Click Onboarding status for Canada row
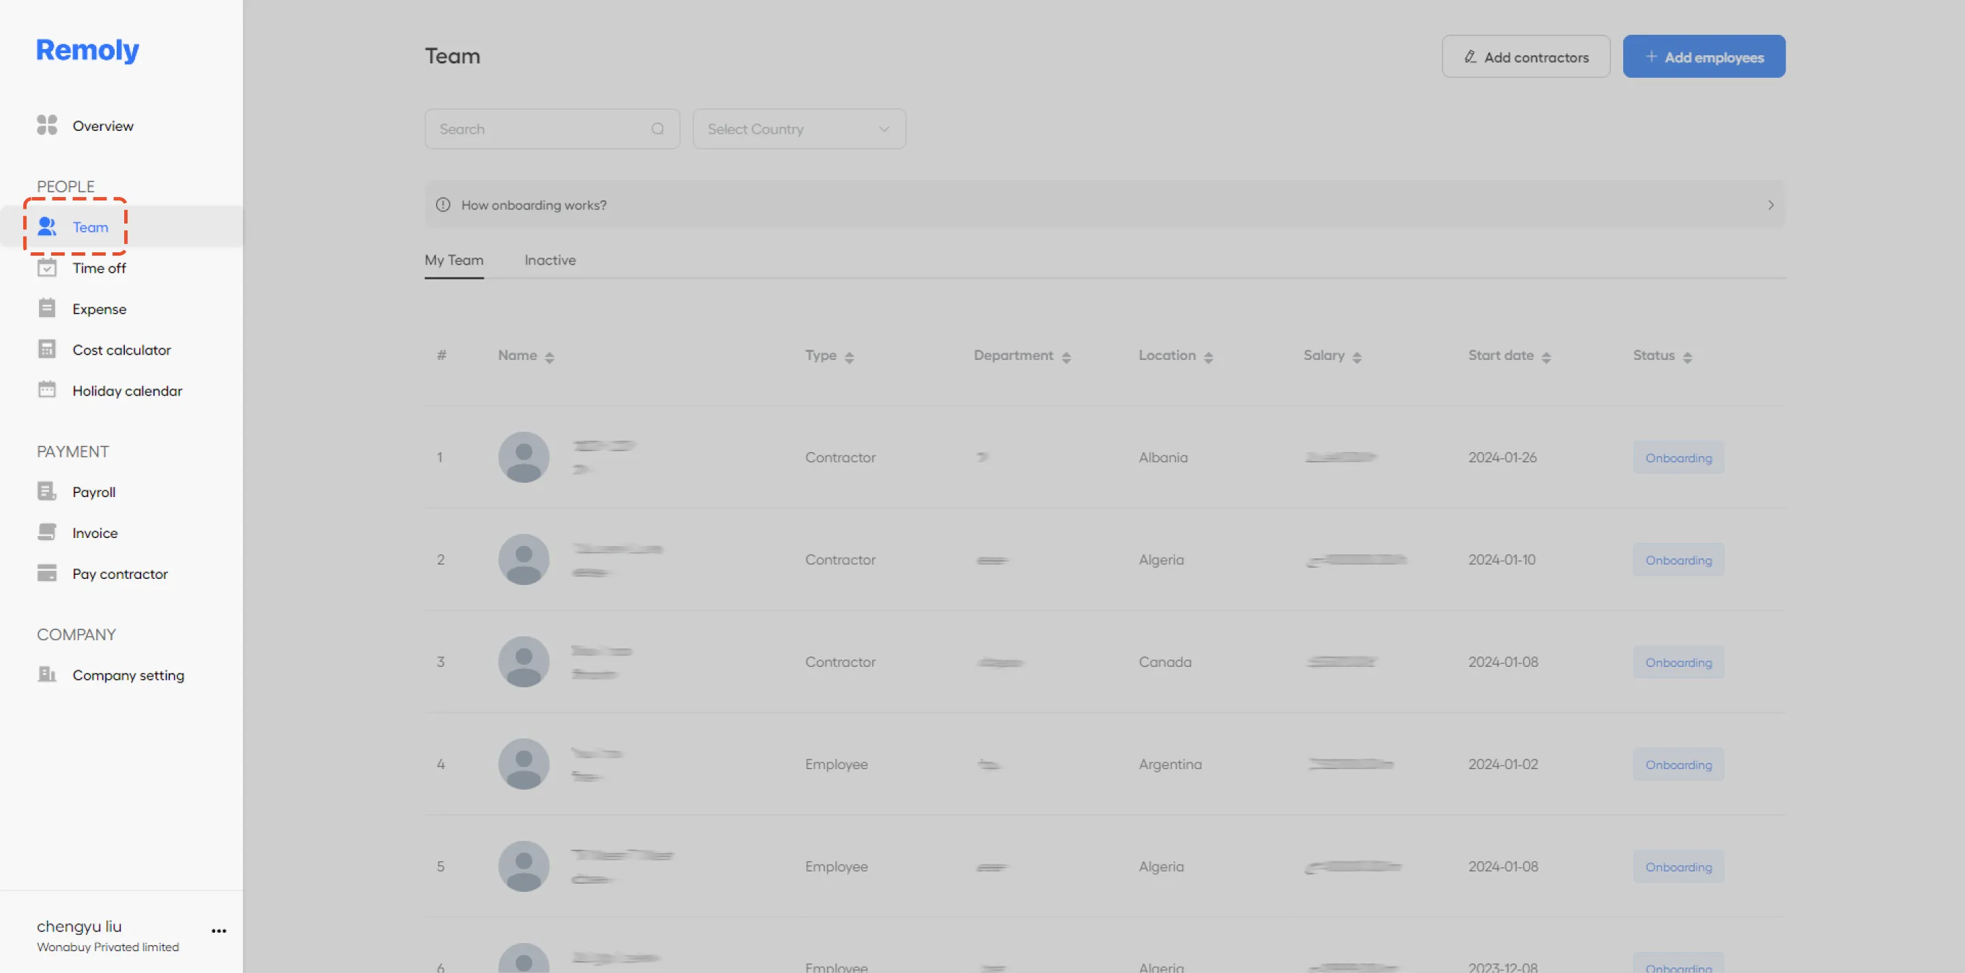This screenshot has width=1965, height=973. (1678, 662)
